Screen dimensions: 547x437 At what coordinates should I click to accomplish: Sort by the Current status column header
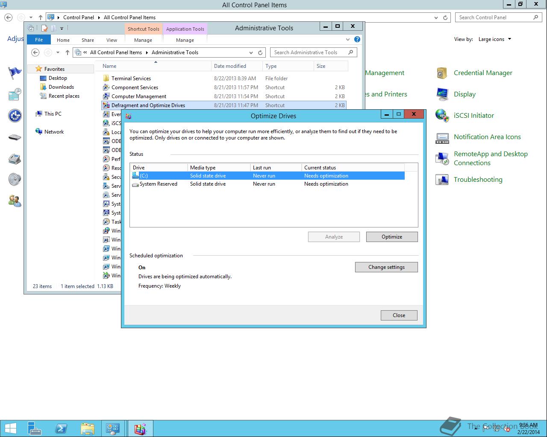(353, 168)
